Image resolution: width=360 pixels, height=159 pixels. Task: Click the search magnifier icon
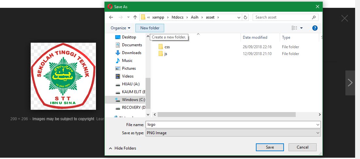tap(314, 17)
